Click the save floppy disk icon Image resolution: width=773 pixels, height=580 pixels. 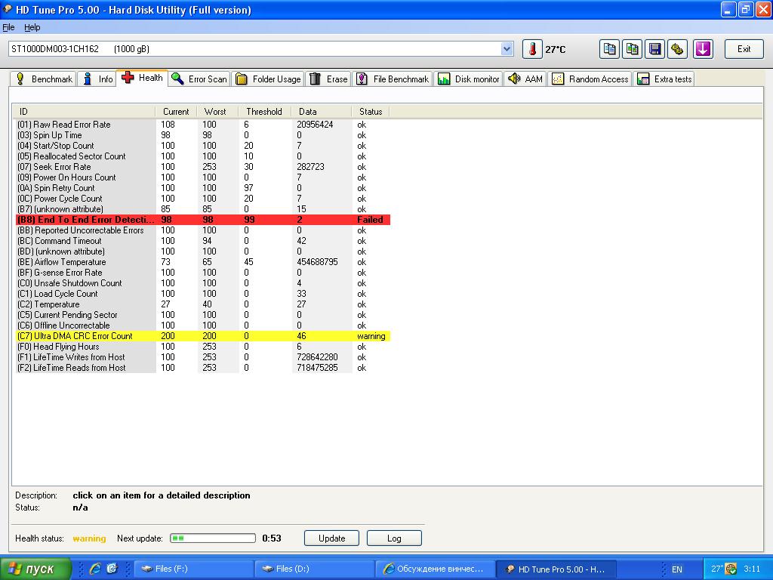(654, 49)
